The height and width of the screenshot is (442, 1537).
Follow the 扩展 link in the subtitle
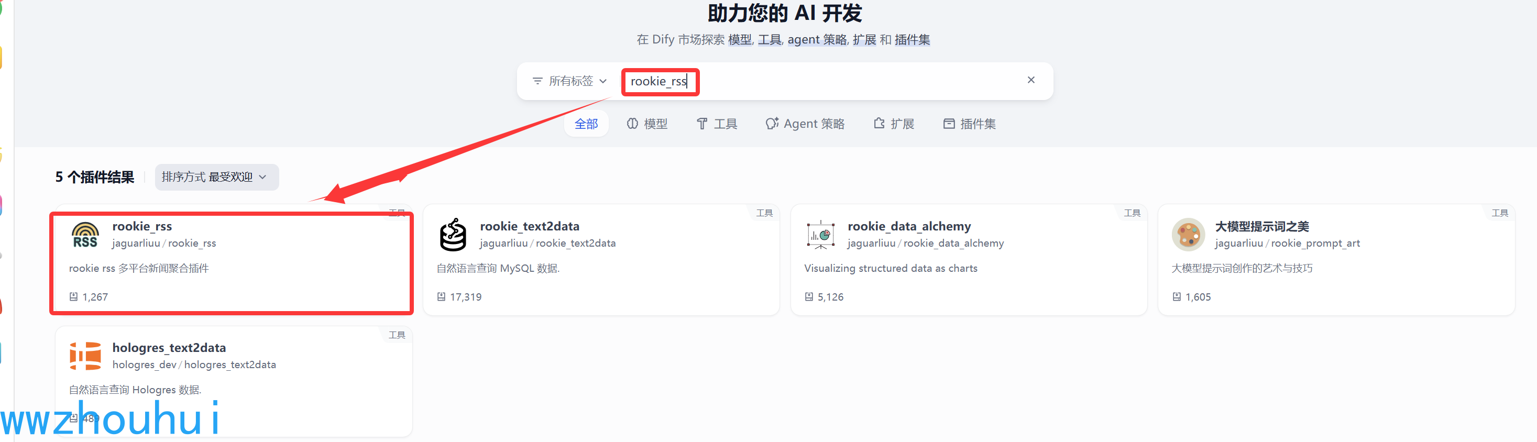point(864,40)
